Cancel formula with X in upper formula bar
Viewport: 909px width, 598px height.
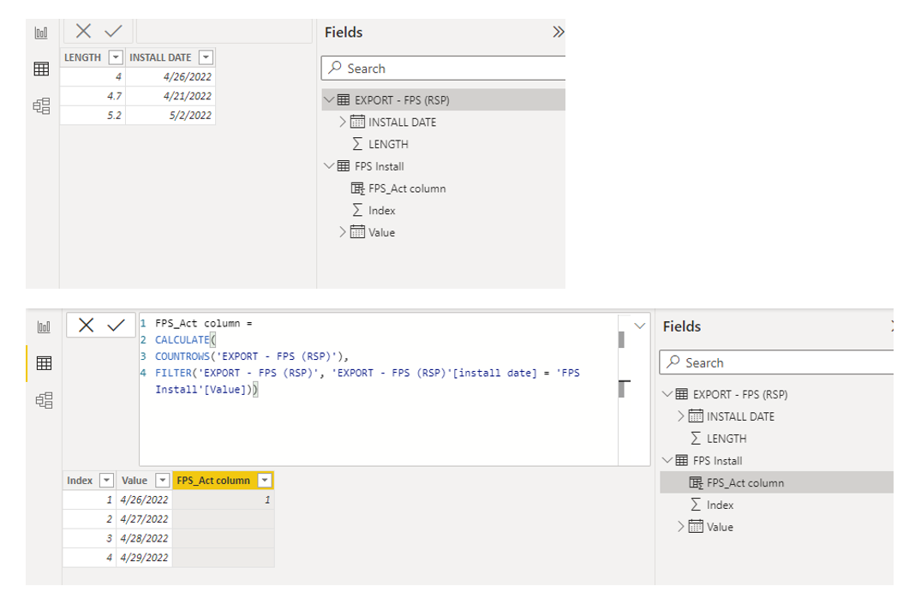tap(83, 31)
